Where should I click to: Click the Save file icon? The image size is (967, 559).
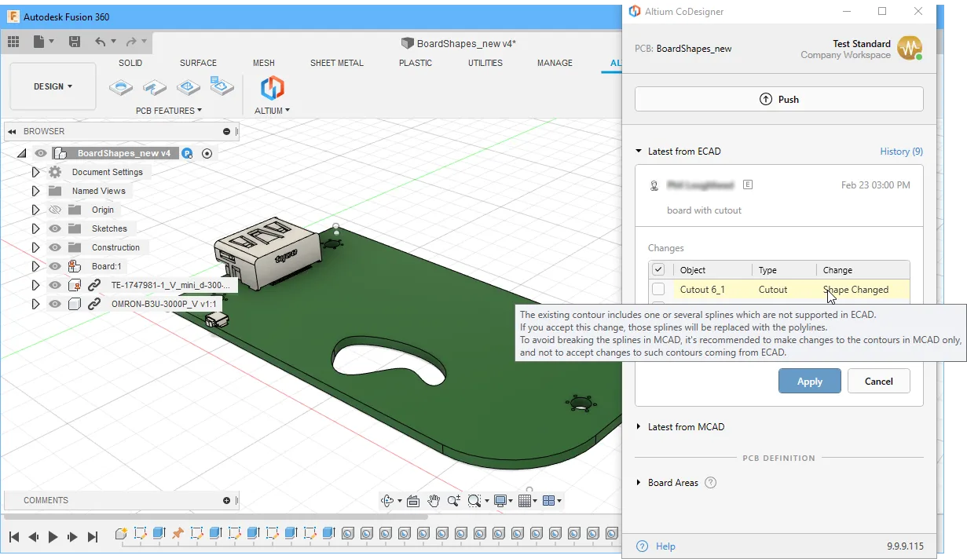[74, 42]
